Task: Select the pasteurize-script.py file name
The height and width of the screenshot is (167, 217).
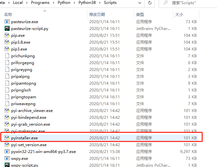Action: tap(30, 29)
